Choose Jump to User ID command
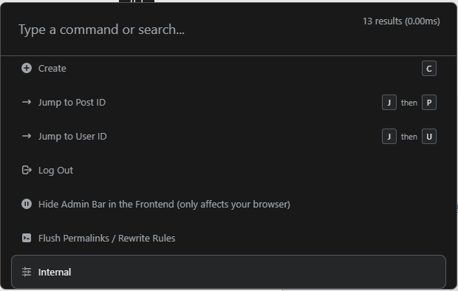This screenshot has width=458, height=291. click(x=229, y=136)
